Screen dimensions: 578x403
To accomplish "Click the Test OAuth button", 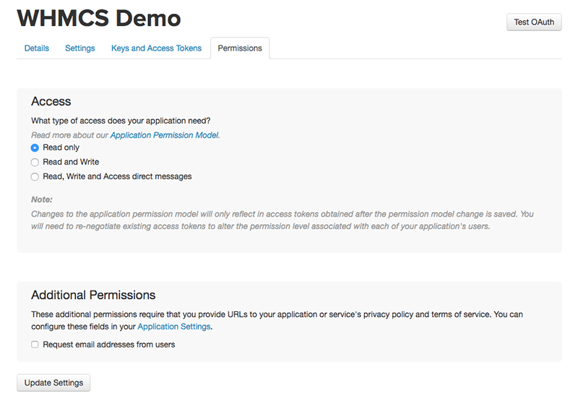I will click(534, 22).
